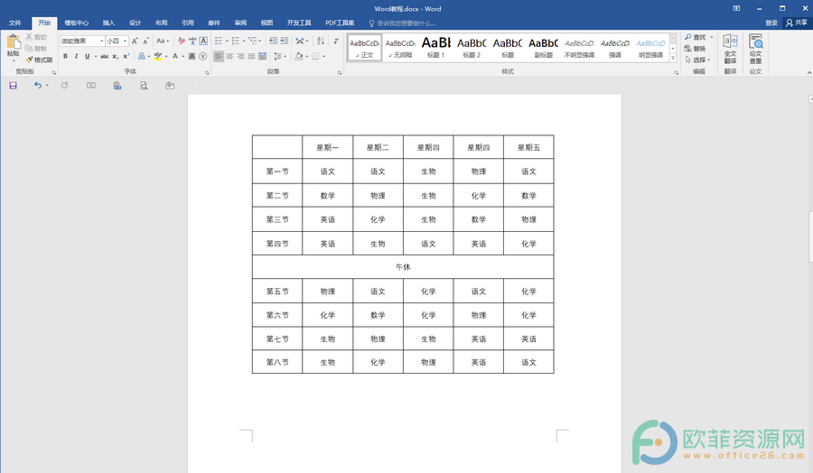Apply distributed alignment
Image resolution: width=813 pixels, height=473 pixels.
(262, 56)
